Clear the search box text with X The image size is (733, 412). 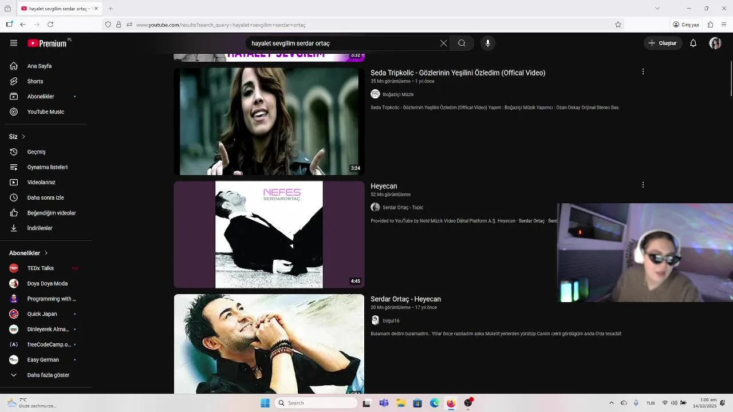click(443, 43)
